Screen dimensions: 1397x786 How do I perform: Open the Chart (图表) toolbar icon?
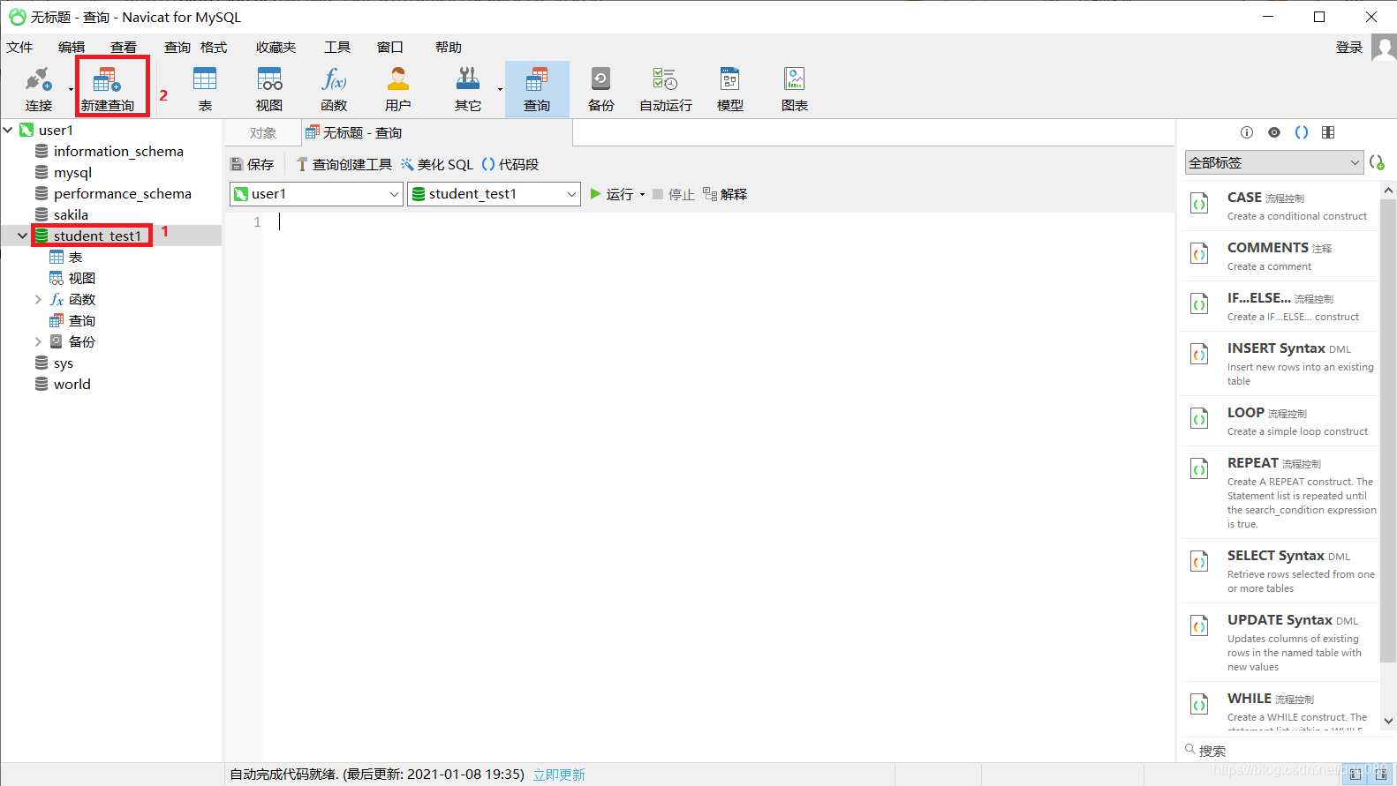pyautogui.click(x=795, y=89)
